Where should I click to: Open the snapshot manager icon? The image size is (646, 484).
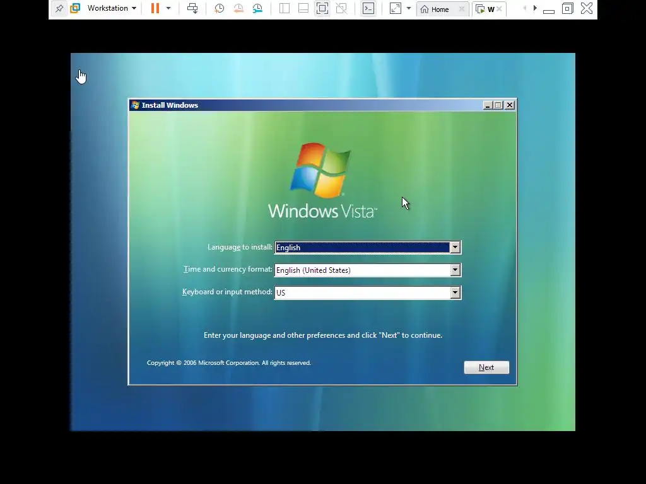pos(257,8)
